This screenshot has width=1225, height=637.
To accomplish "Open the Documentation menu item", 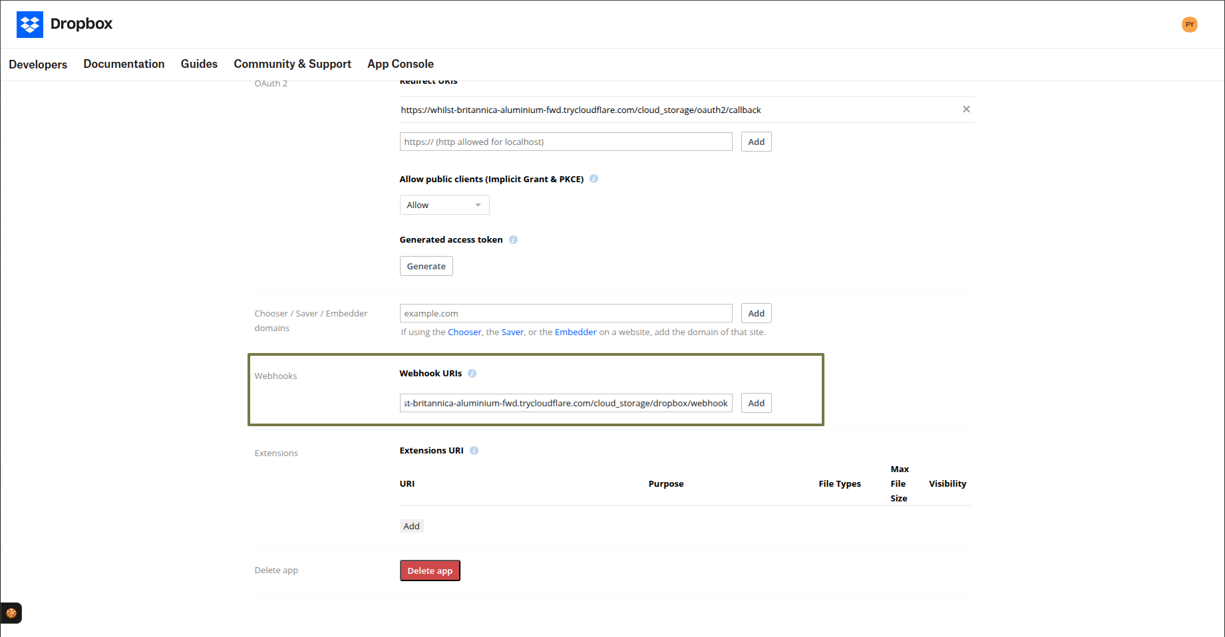I will 124,64.
